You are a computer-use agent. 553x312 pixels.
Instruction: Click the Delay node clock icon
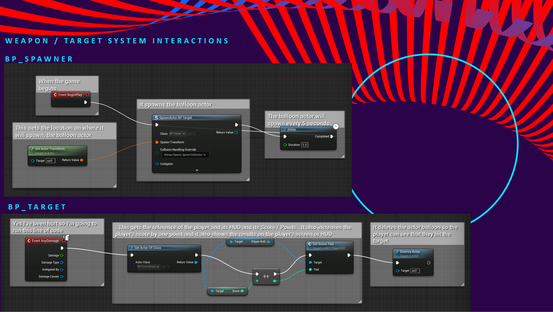336,127
